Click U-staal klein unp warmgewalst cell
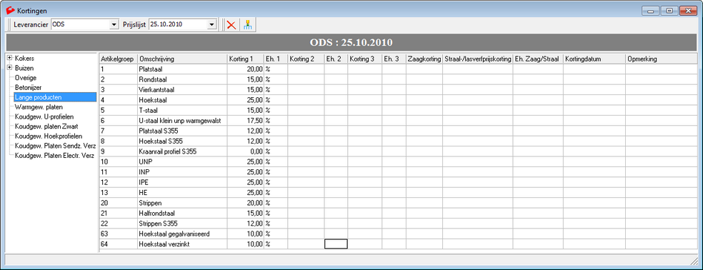 pos(182,121)
